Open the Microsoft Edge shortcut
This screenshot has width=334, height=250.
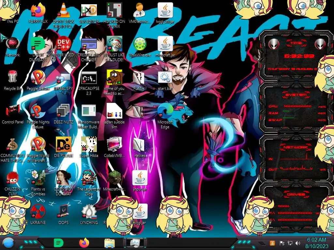point(165,116)
